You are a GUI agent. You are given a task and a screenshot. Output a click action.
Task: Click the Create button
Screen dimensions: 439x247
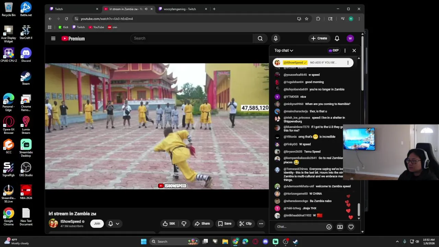(319, 38)
